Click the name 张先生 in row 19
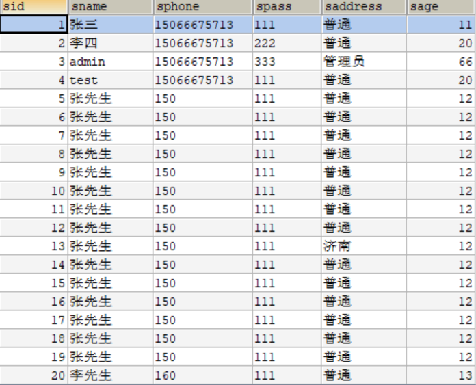 tap(111, 357)
